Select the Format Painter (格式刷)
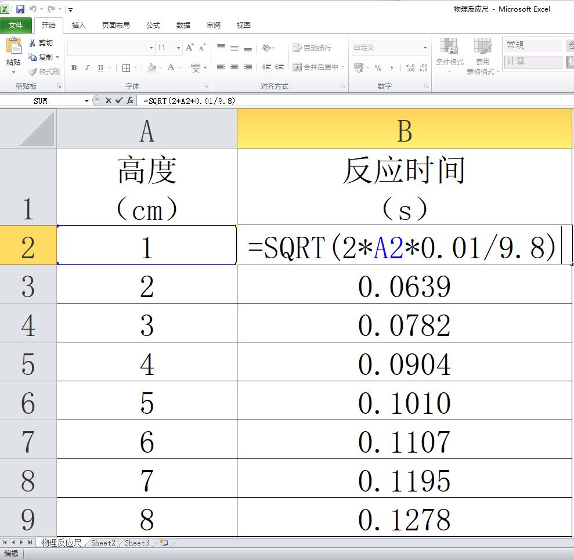The width and height of the screenshot is (574, 560). coord(44,71)
